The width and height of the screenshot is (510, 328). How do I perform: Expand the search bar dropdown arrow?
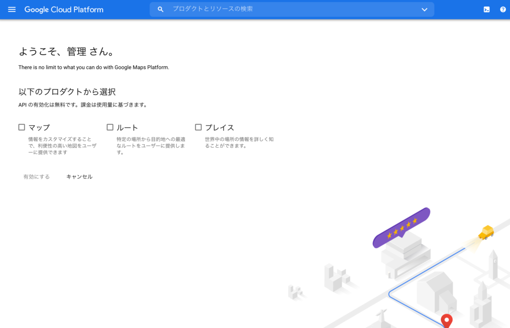(x=424, y=9)
